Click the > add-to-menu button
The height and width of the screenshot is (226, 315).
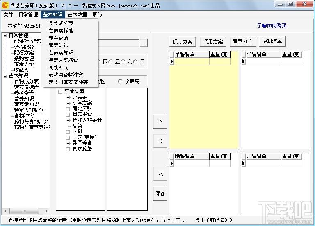coord(160,121)
